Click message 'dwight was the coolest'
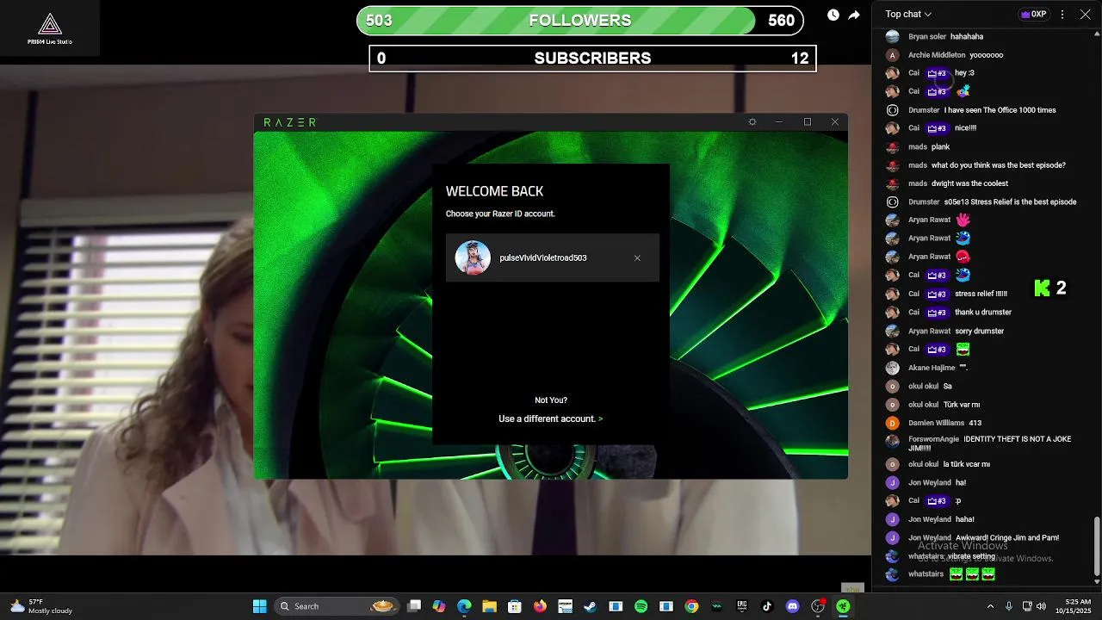 click(x=969, y=183)
